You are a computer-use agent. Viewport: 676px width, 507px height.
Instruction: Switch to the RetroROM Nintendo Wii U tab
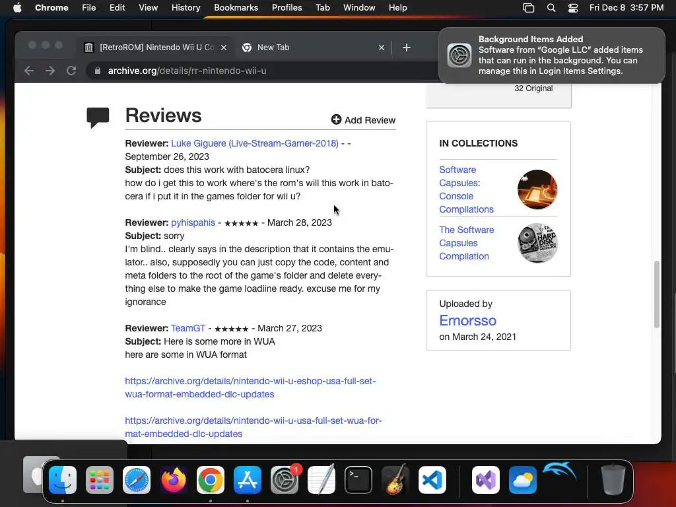155,48
